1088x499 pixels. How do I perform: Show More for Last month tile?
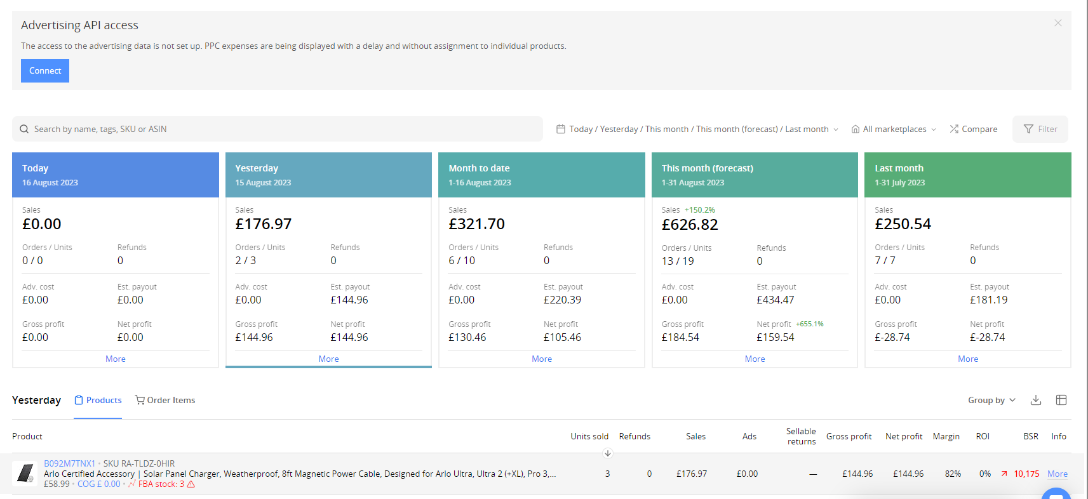(x=968, y=359)
